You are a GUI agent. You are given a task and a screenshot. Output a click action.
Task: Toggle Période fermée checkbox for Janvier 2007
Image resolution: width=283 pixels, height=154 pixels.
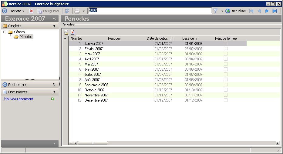click(226, 43)
